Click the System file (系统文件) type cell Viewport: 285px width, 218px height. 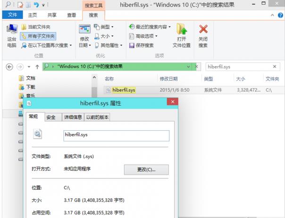tap(213, 90)
